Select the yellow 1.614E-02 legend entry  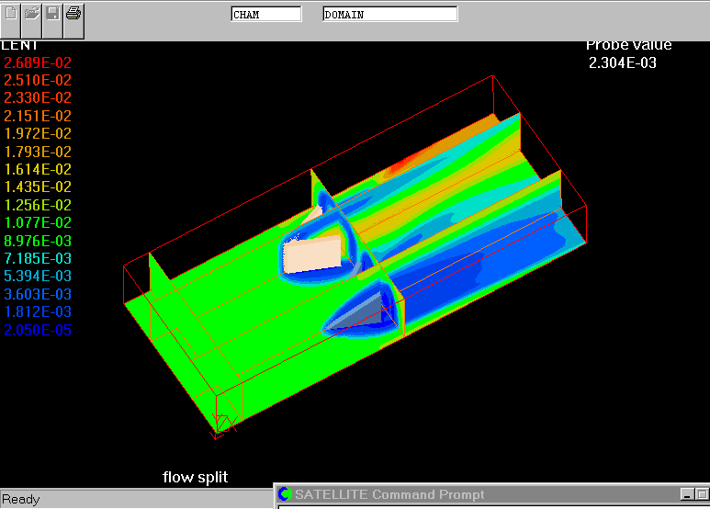(38, 170)
